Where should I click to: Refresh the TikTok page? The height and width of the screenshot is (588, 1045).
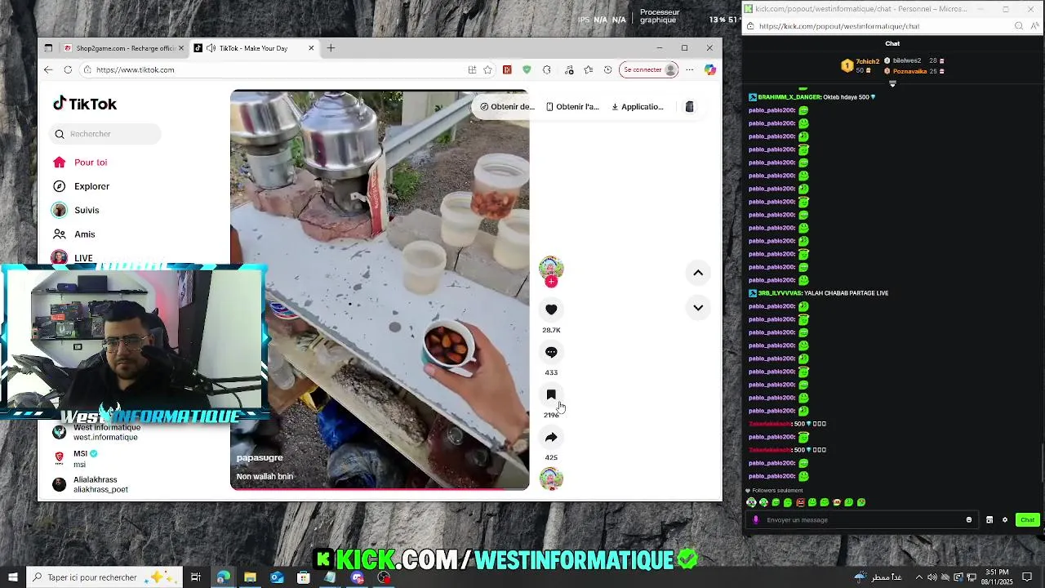pos(68,70)
